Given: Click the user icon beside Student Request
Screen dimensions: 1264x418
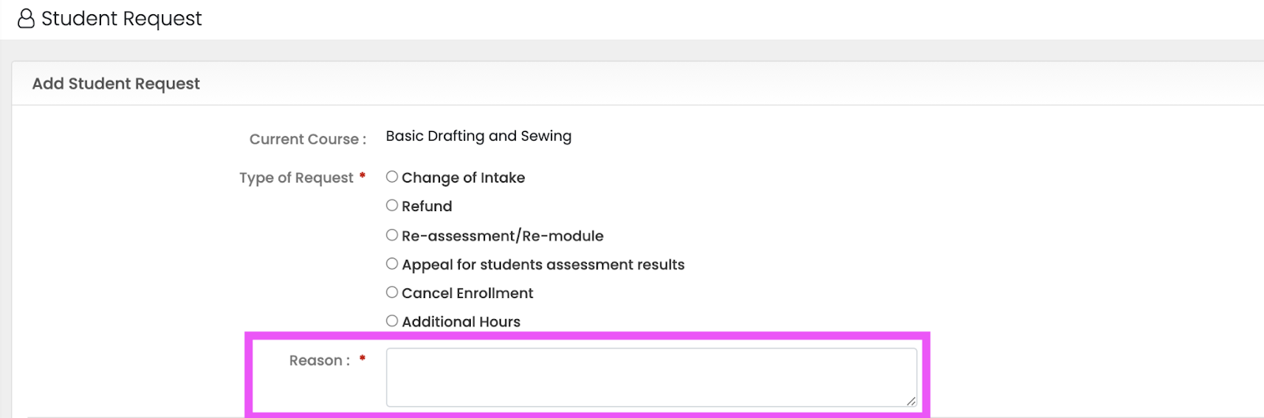Looking at the screenshot, I should pyautogui.click(x=26, y=18).
